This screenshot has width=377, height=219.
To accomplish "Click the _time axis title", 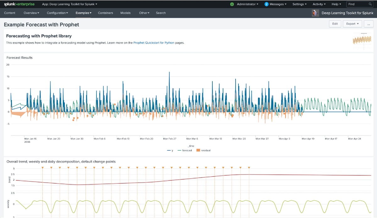I will (191, 146).
